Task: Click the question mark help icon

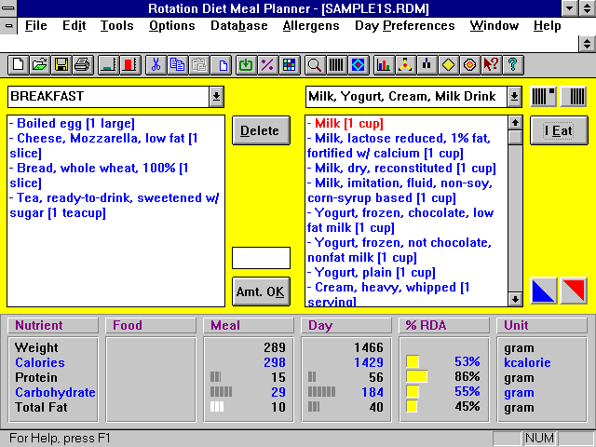Action: (x=512, y=65)
